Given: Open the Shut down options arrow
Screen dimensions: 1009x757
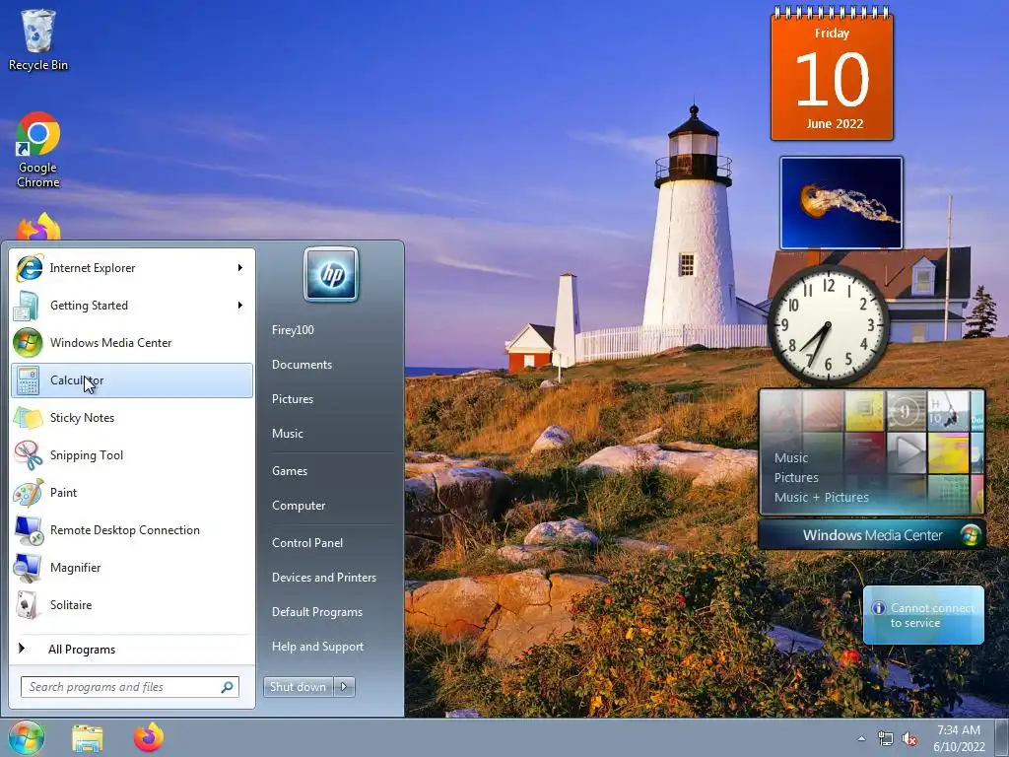Looking at the screenshot, I should coord(344,687).
